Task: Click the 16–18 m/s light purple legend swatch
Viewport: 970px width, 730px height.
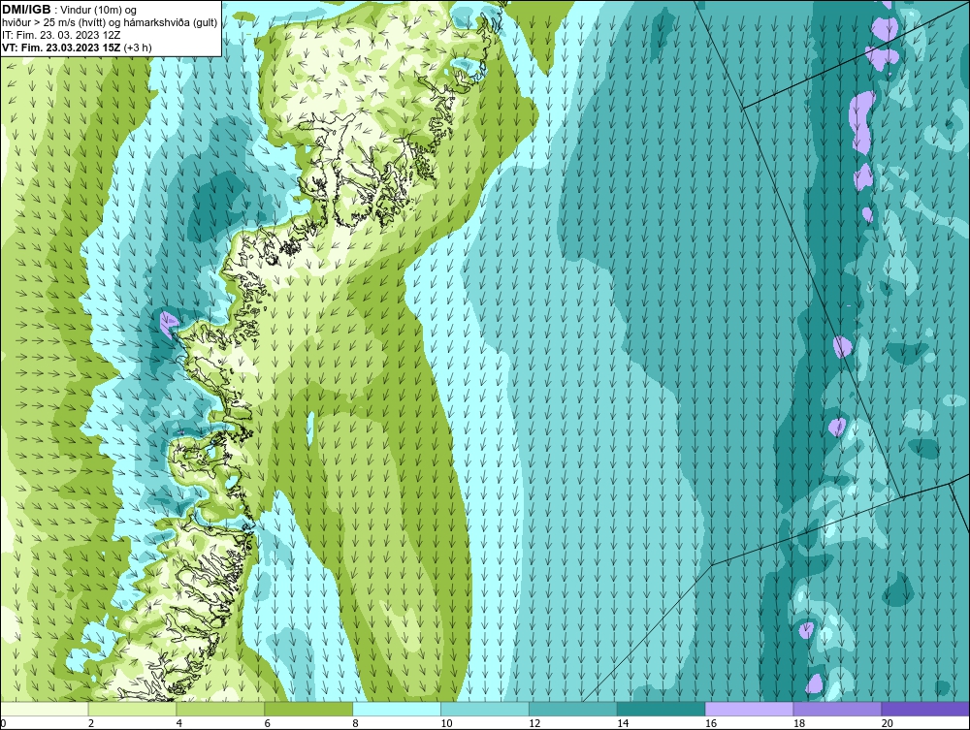Action: pyautogui.click(x=749, y=709)
